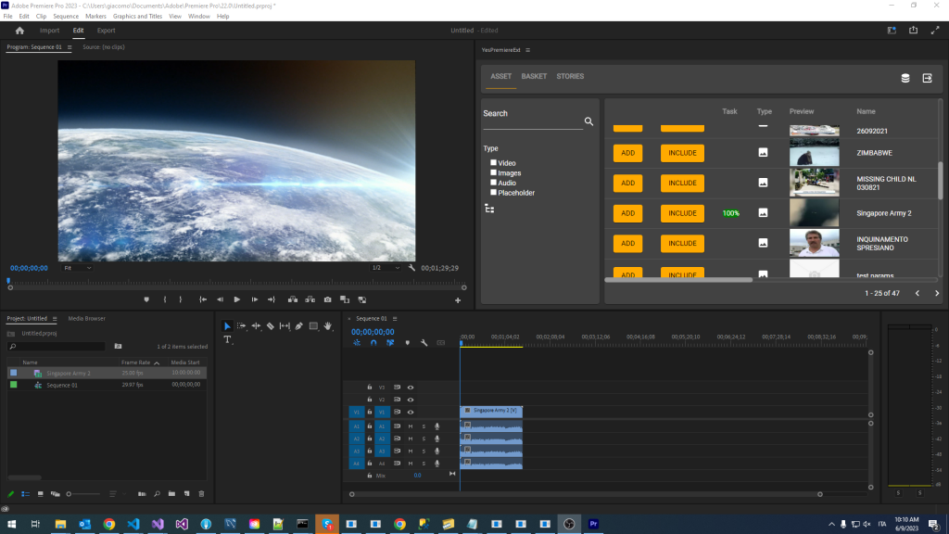This screenshot has height=534, width=949.
Task: Switch Project panel to List View
Action: [25, 494]
